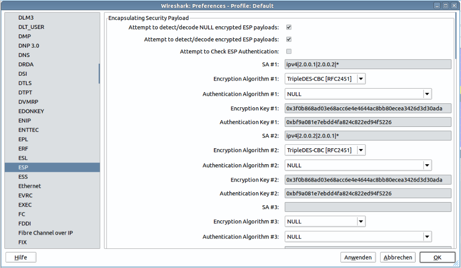Select DTLS protocol entry
Screen dimensions: 461x268
[x=52, y=83]
